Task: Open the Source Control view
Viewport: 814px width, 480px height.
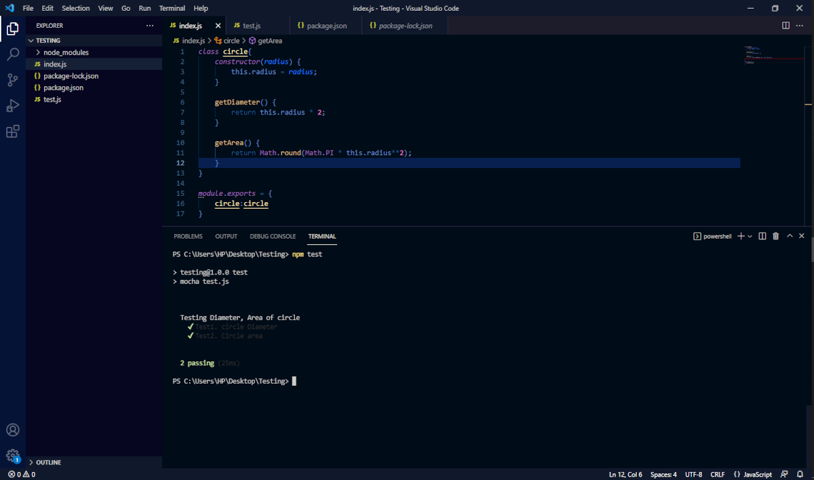Action: [x=13, y=80]
